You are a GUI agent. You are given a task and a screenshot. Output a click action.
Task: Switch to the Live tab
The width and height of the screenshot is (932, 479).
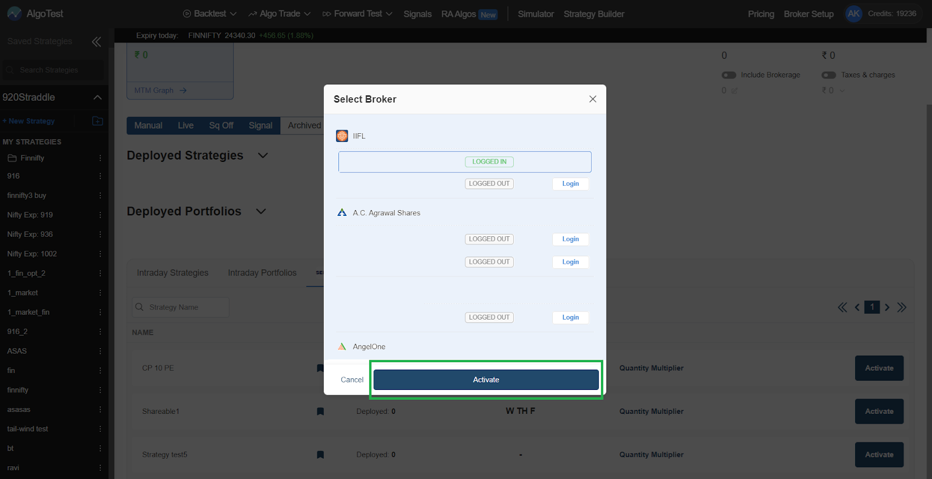[x=186, y=126]
